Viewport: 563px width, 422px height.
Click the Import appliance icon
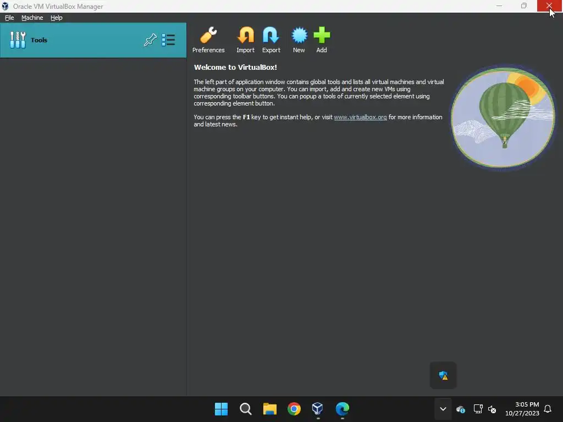246,40
